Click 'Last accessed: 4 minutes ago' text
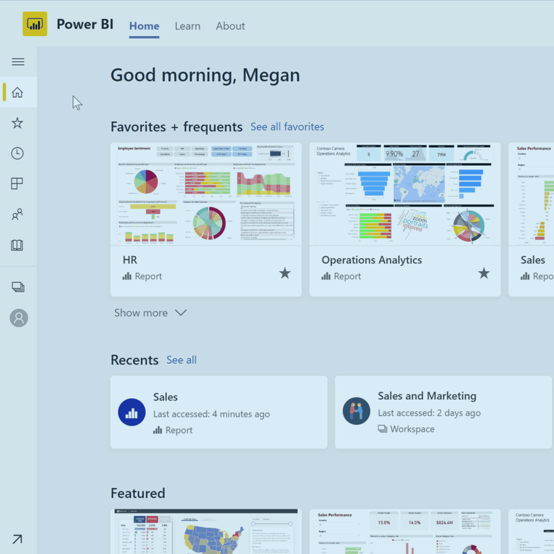This screenshot has width=554, height=554. tap(211, 414)
